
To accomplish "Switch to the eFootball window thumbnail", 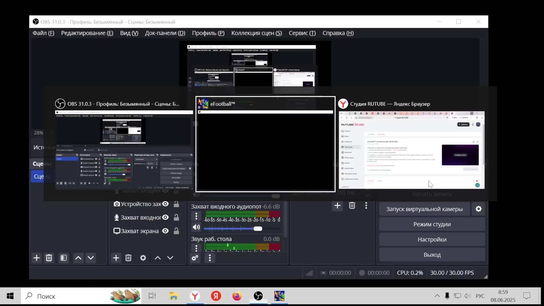I will pyautogui.click(x=265, y=144).
